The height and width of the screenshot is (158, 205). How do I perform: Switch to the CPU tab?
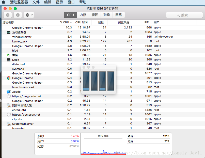tap(70, 15)
